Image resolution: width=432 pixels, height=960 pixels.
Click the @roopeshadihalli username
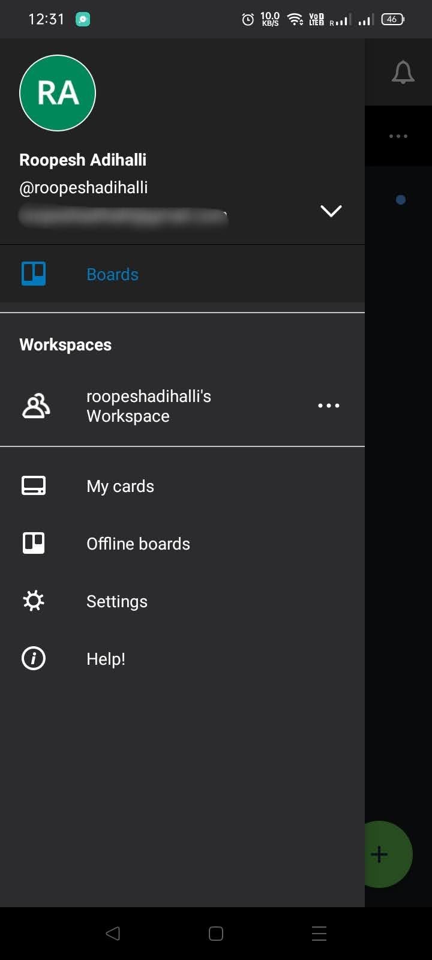click(83, 188)
